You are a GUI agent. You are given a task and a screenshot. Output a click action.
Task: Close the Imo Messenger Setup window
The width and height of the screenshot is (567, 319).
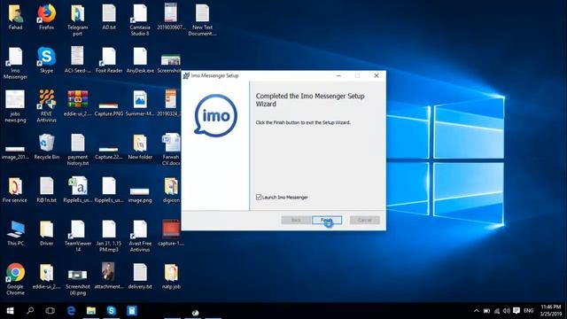(376, 75)
